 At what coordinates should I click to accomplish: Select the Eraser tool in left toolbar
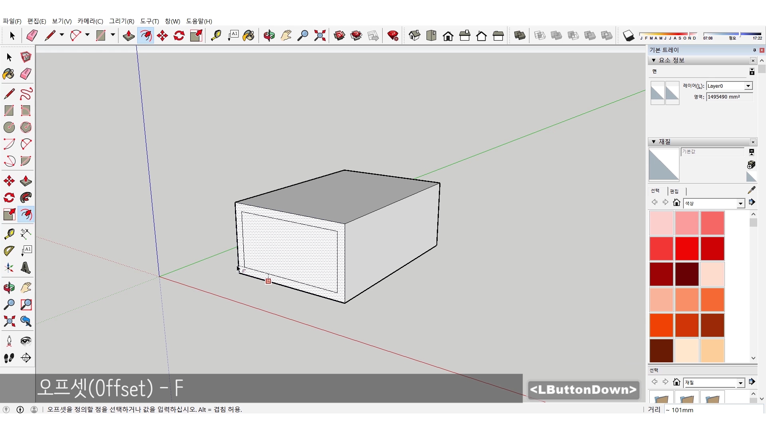tap(26, 74)
